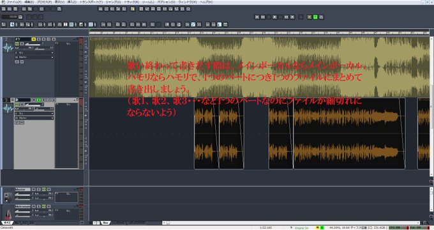Toggle automation read A on track 3 歌
The height and width of the screenshot is (230, 434).
(54, 100)
